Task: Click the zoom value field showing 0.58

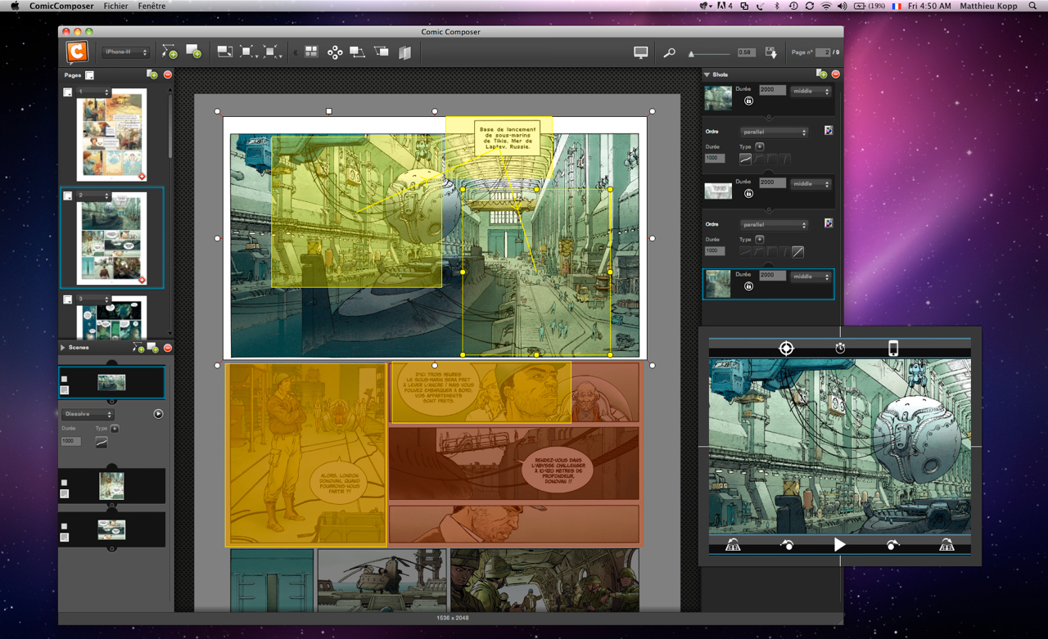Action: click(x=745, y=52)
